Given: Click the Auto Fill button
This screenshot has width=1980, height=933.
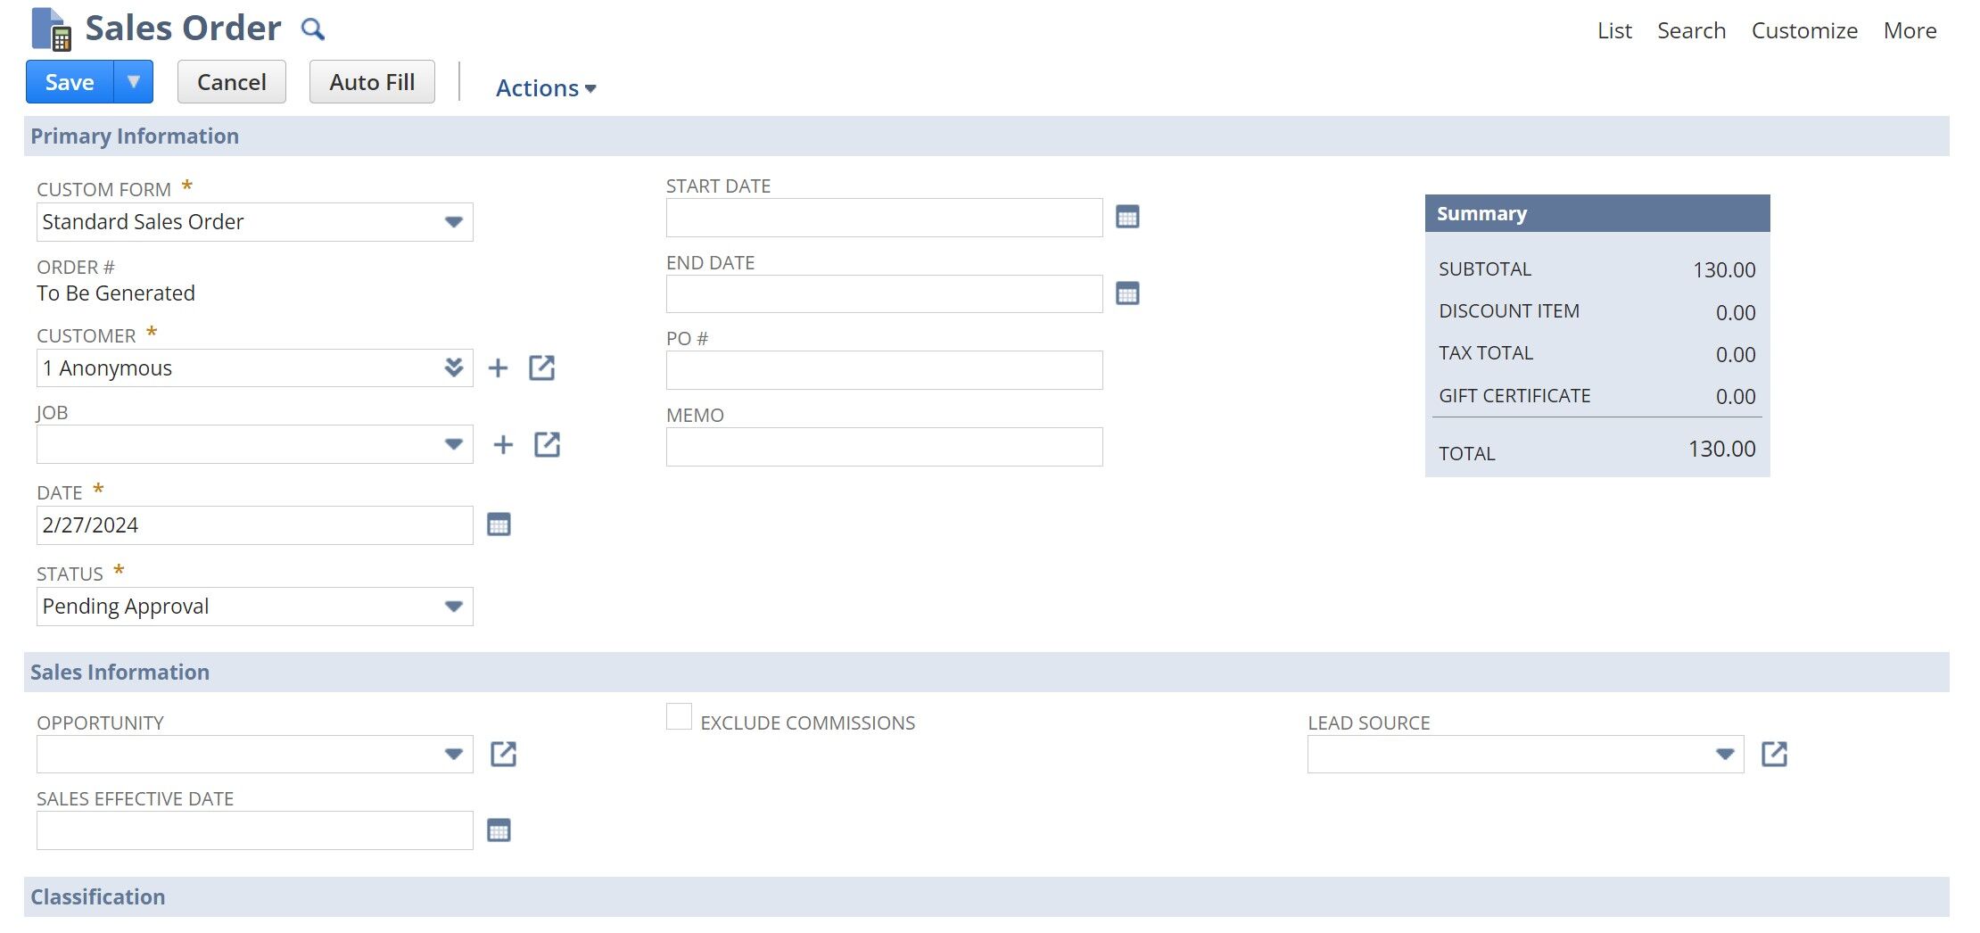Looking at the screenshot, I should (x=371, y=81).
